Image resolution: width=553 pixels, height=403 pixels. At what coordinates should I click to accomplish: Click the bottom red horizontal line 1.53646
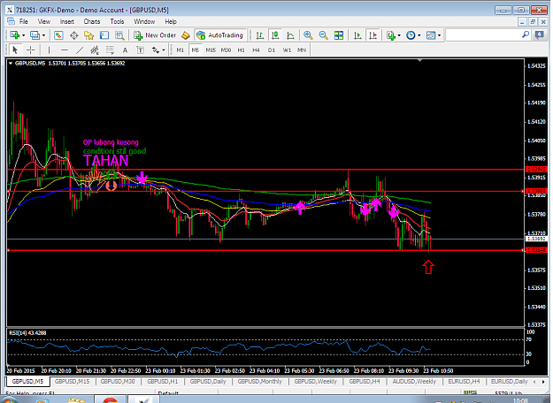(x=266, y=250)
